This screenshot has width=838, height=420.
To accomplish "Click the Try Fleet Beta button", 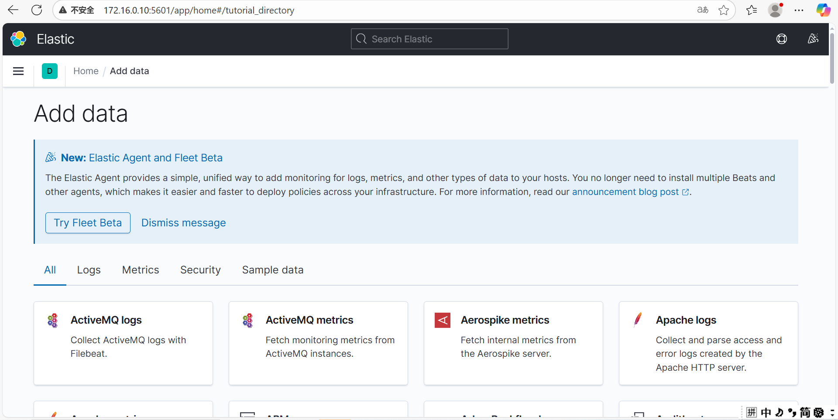I will 88,223.
